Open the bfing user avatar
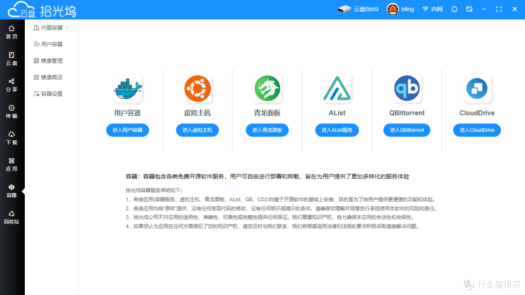Image resolution: width=525 pixels, height=295 pixels. 392,9
